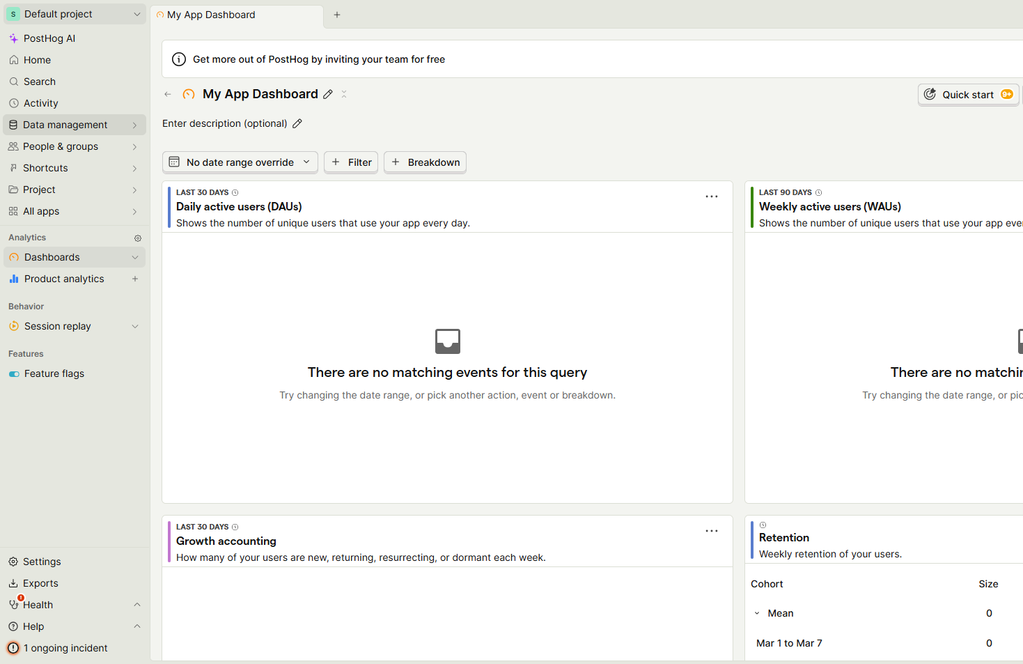Expand the Session replay chevron
The width and height of the screenshot is (1023, 664).
[135, 326]
